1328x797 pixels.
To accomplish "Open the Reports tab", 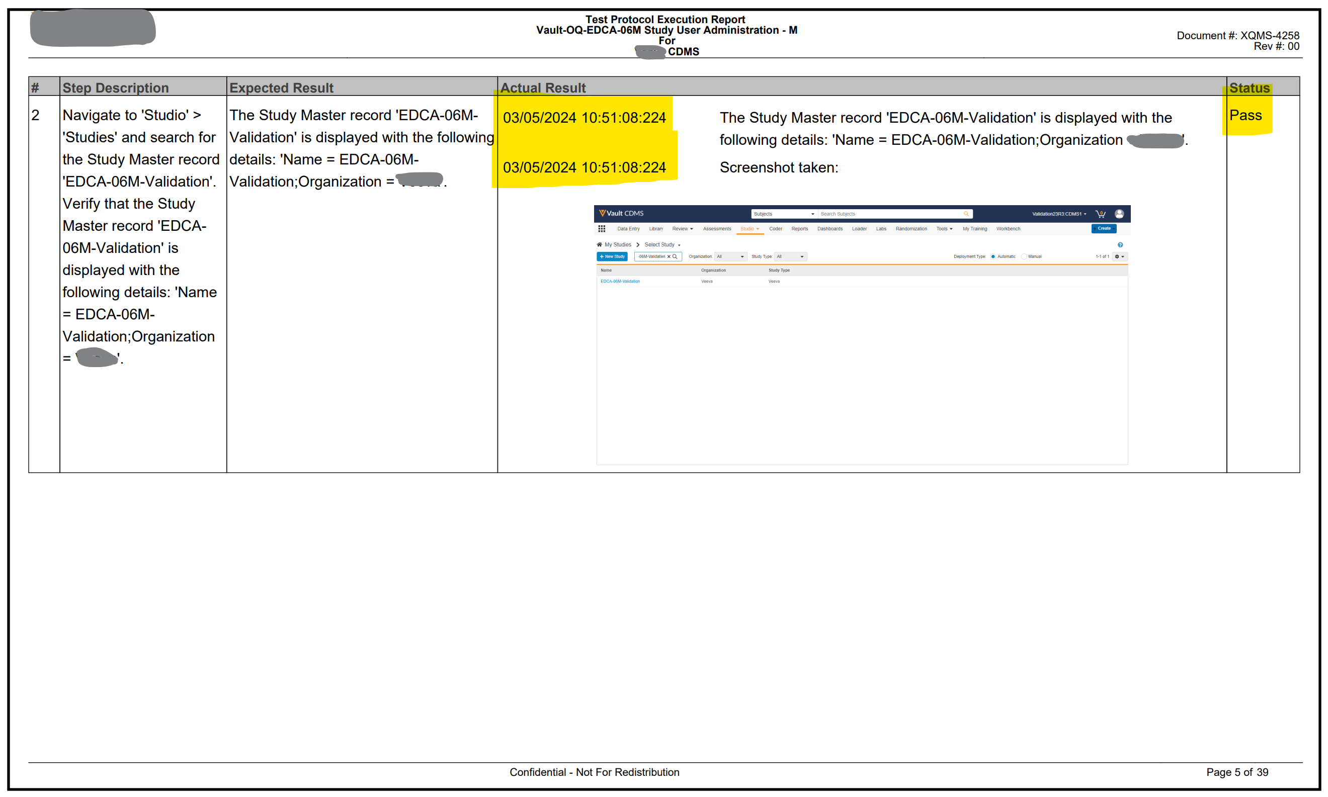I will click(800, 229).
